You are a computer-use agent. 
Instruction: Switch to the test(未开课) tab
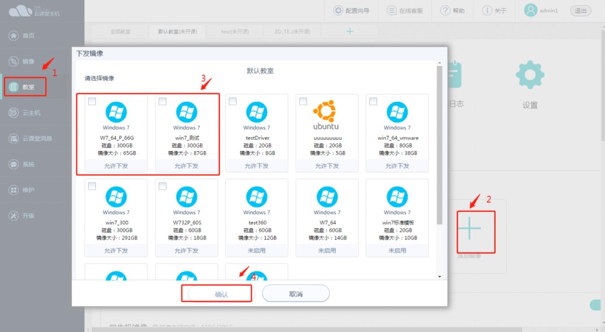click(235, 32)
